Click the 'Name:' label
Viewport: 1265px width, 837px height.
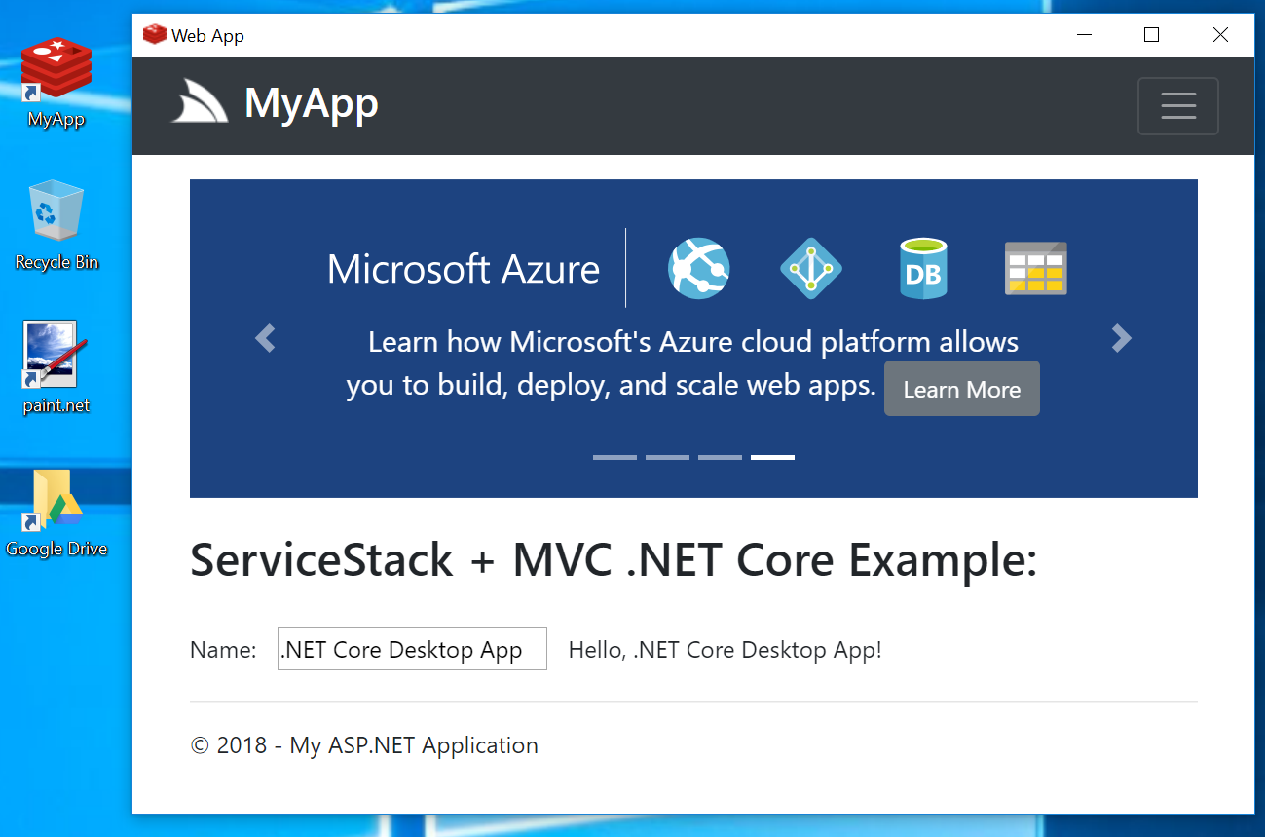tap(223, 650)
